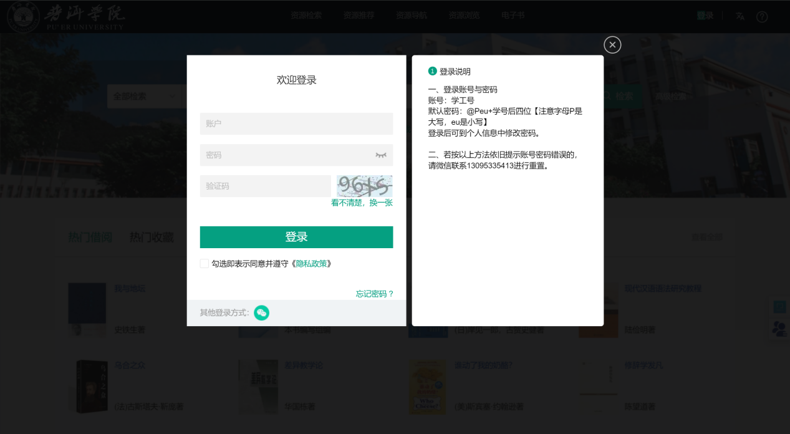Screen dimensions: 790x434
Task: Click book title 谁动了我的奶酪?
Action: (483, 365)
